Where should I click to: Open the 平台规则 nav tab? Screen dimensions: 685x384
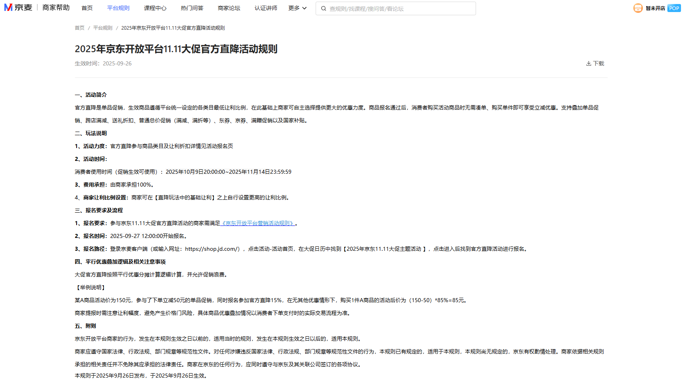click(118, 8)
